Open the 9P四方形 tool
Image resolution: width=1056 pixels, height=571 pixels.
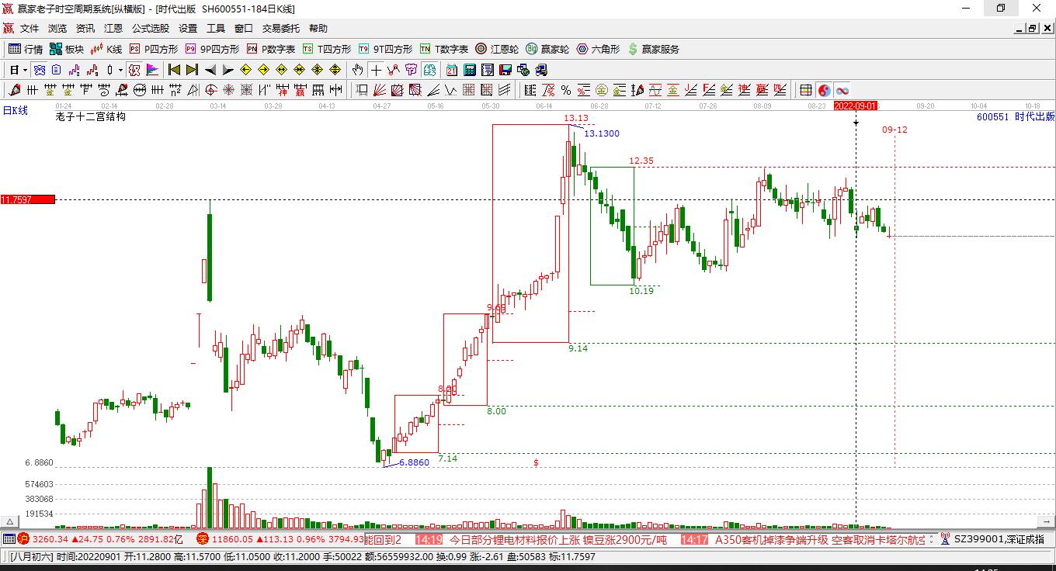pos(212,49)
